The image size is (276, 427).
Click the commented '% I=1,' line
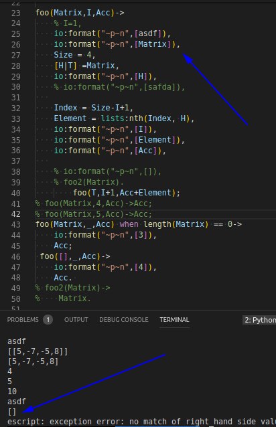pos(68,23)
